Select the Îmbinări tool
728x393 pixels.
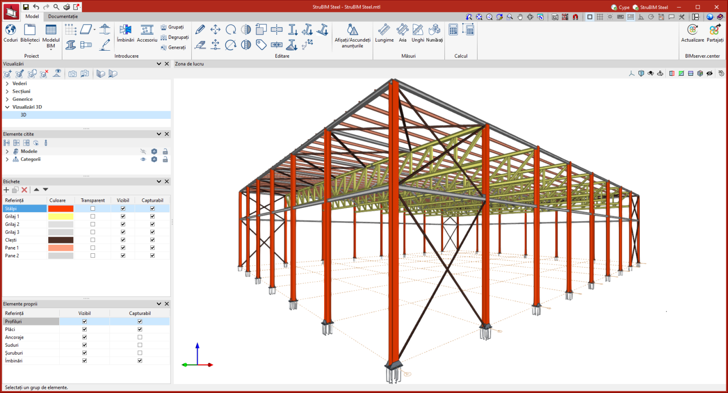pyautogui.click(x=126, y=33)
